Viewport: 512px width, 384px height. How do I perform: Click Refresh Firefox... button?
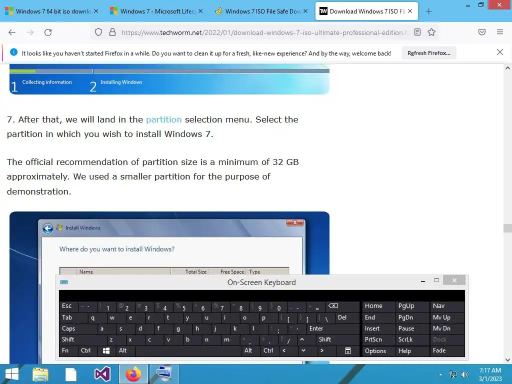coord(428,53)
